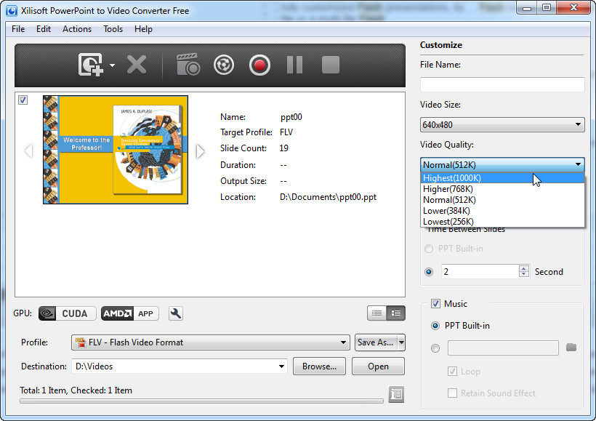Click the Open destination button
This screenshot has height=421, width=596.
tap(378, 366)
